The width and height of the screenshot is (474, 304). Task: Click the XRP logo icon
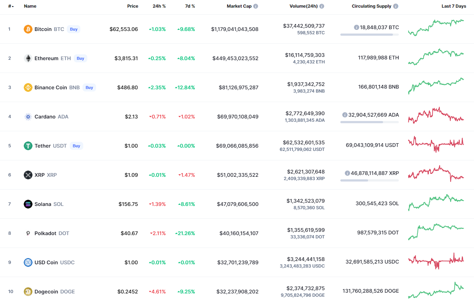[x=28, y=175]
